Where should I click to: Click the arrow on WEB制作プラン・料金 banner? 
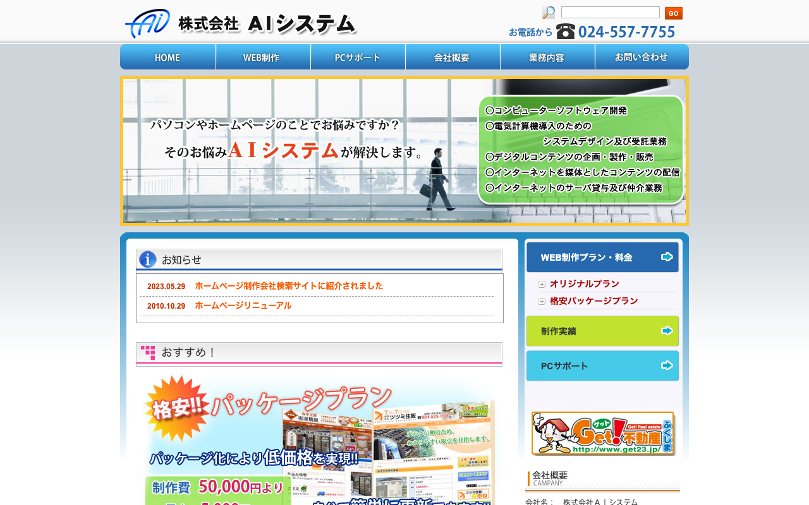[x=667, y=256]
